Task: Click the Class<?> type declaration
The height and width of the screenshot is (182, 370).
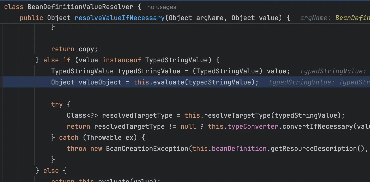Action: (x=82, y=115)
